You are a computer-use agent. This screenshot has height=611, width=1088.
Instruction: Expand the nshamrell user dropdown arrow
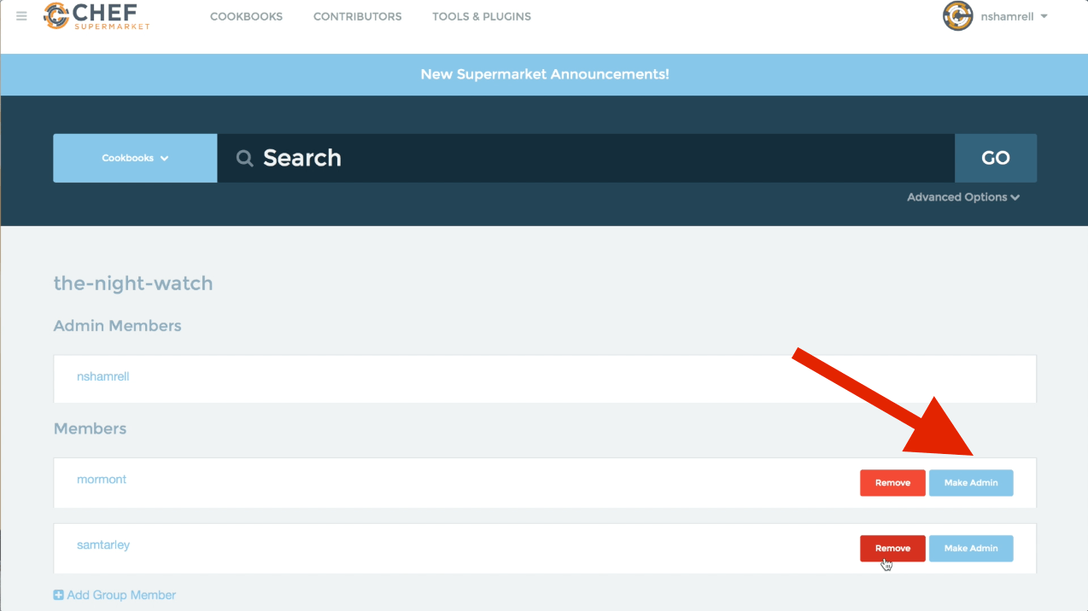(1044, 17)
